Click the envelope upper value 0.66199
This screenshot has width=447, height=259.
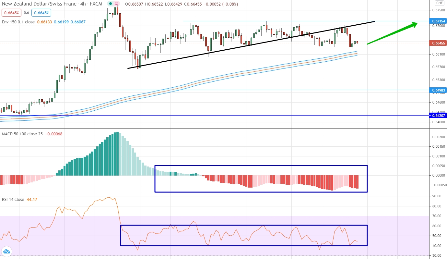click(x=61, y=22)
